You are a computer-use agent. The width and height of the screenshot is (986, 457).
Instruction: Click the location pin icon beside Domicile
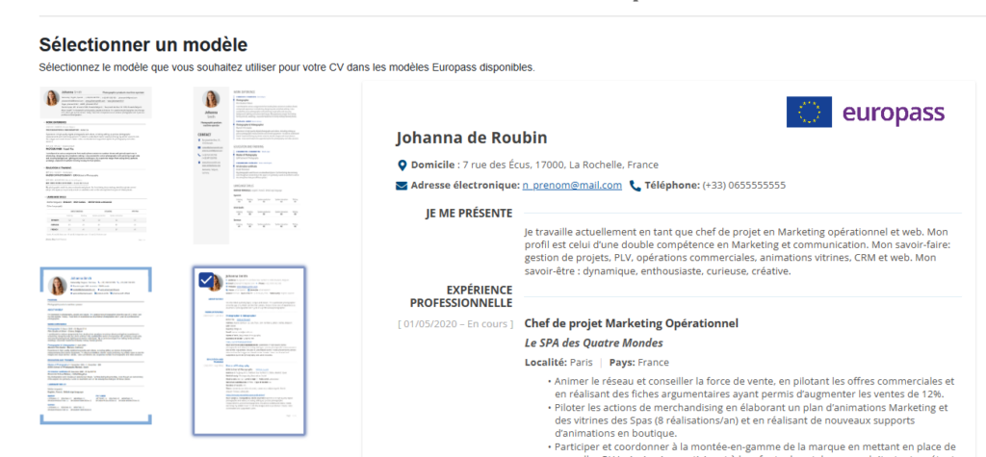(402, 165)
